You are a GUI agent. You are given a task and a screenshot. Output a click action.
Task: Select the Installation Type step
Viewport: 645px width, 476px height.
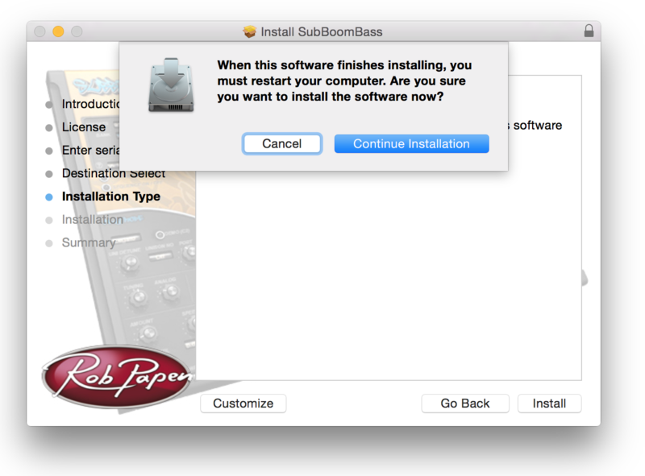click(x=111, y=197)
